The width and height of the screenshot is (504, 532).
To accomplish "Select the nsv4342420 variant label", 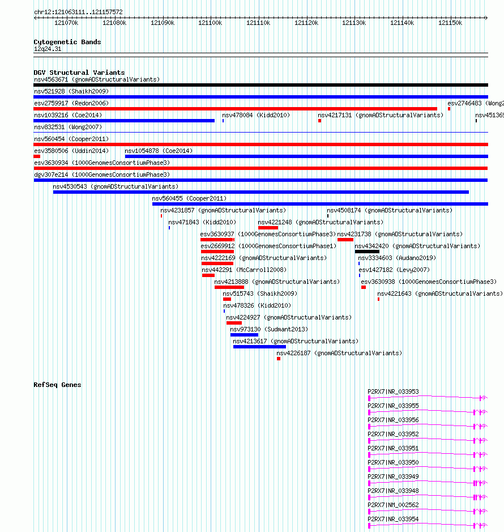I will (x=417, y=246).
